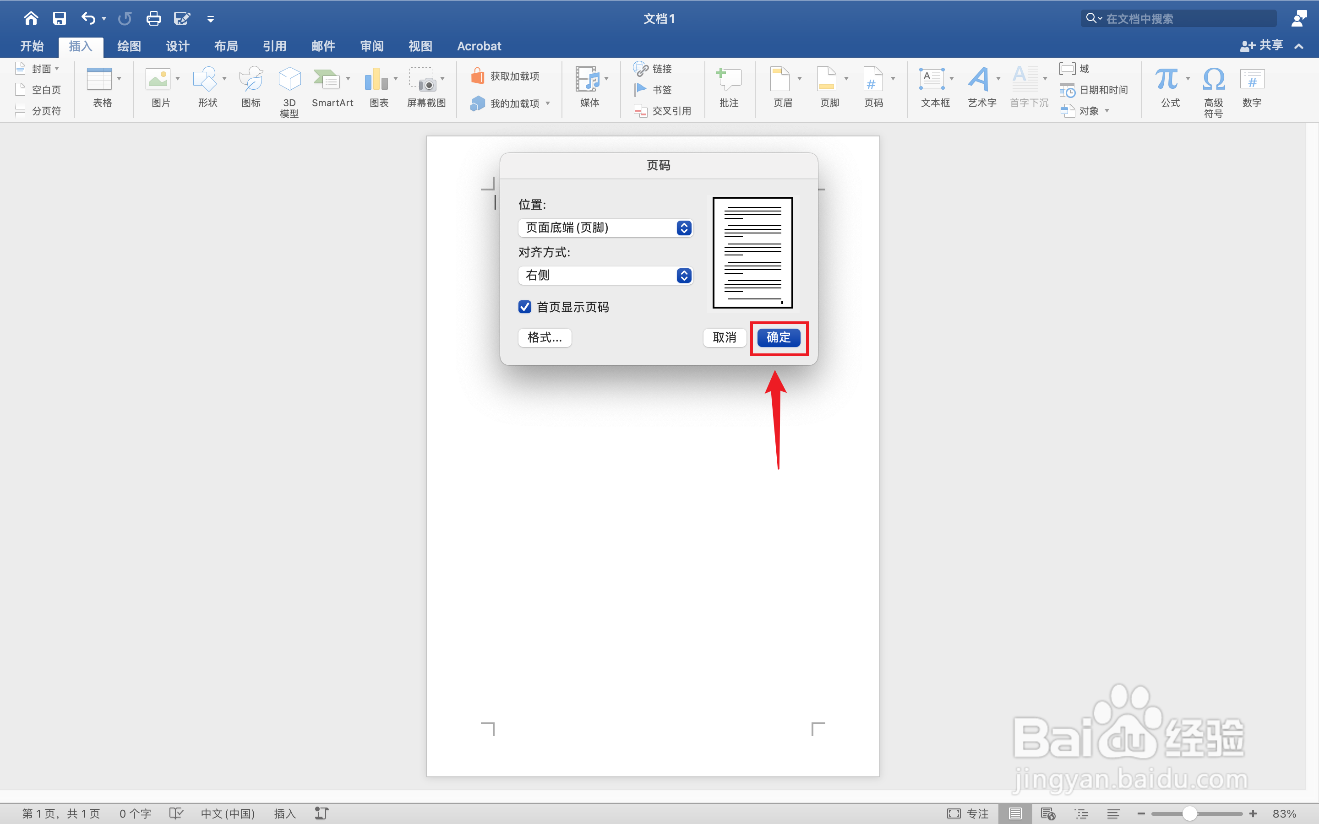Click the print icon in title bar

click(x=154, y=18)
